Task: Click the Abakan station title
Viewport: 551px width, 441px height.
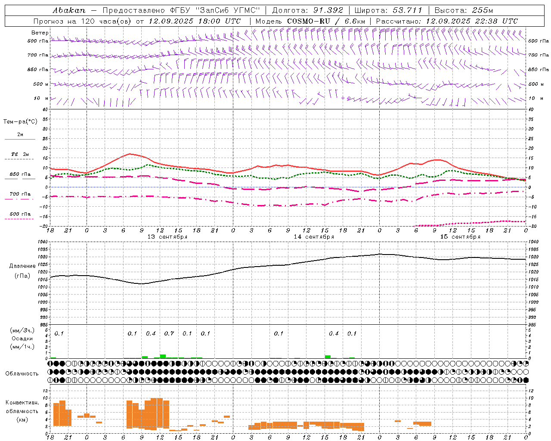Action: coord(69,10)
